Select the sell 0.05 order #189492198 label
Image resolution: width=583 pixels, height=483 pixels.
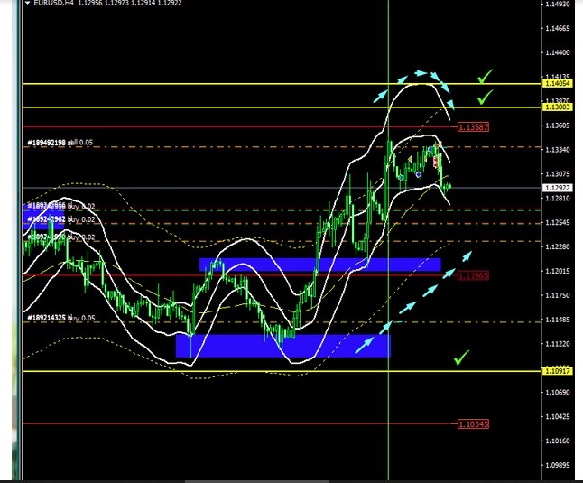tap(60, 143)
